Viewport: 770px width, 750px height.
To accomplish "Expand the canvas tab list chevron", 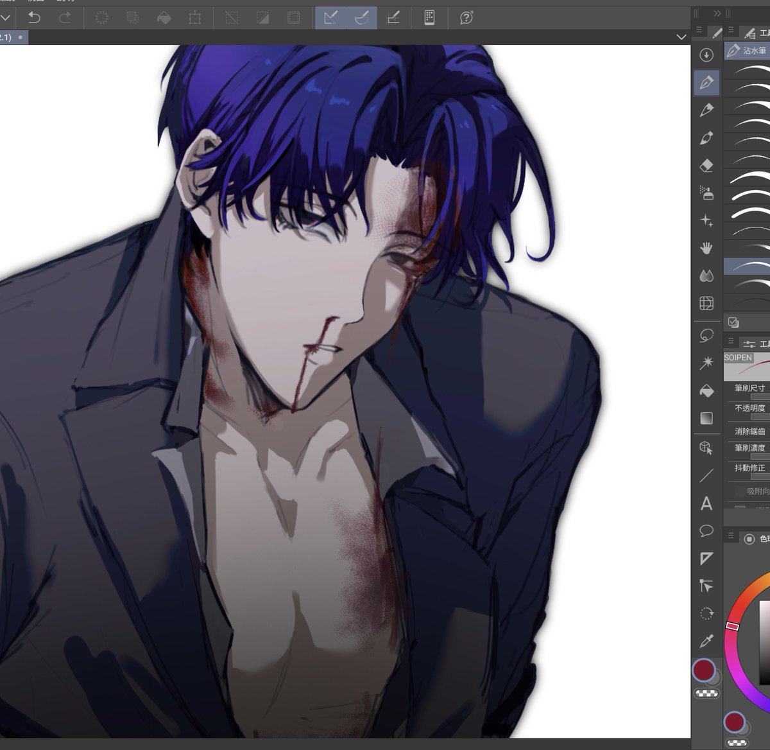I will (x=681, y=37).
